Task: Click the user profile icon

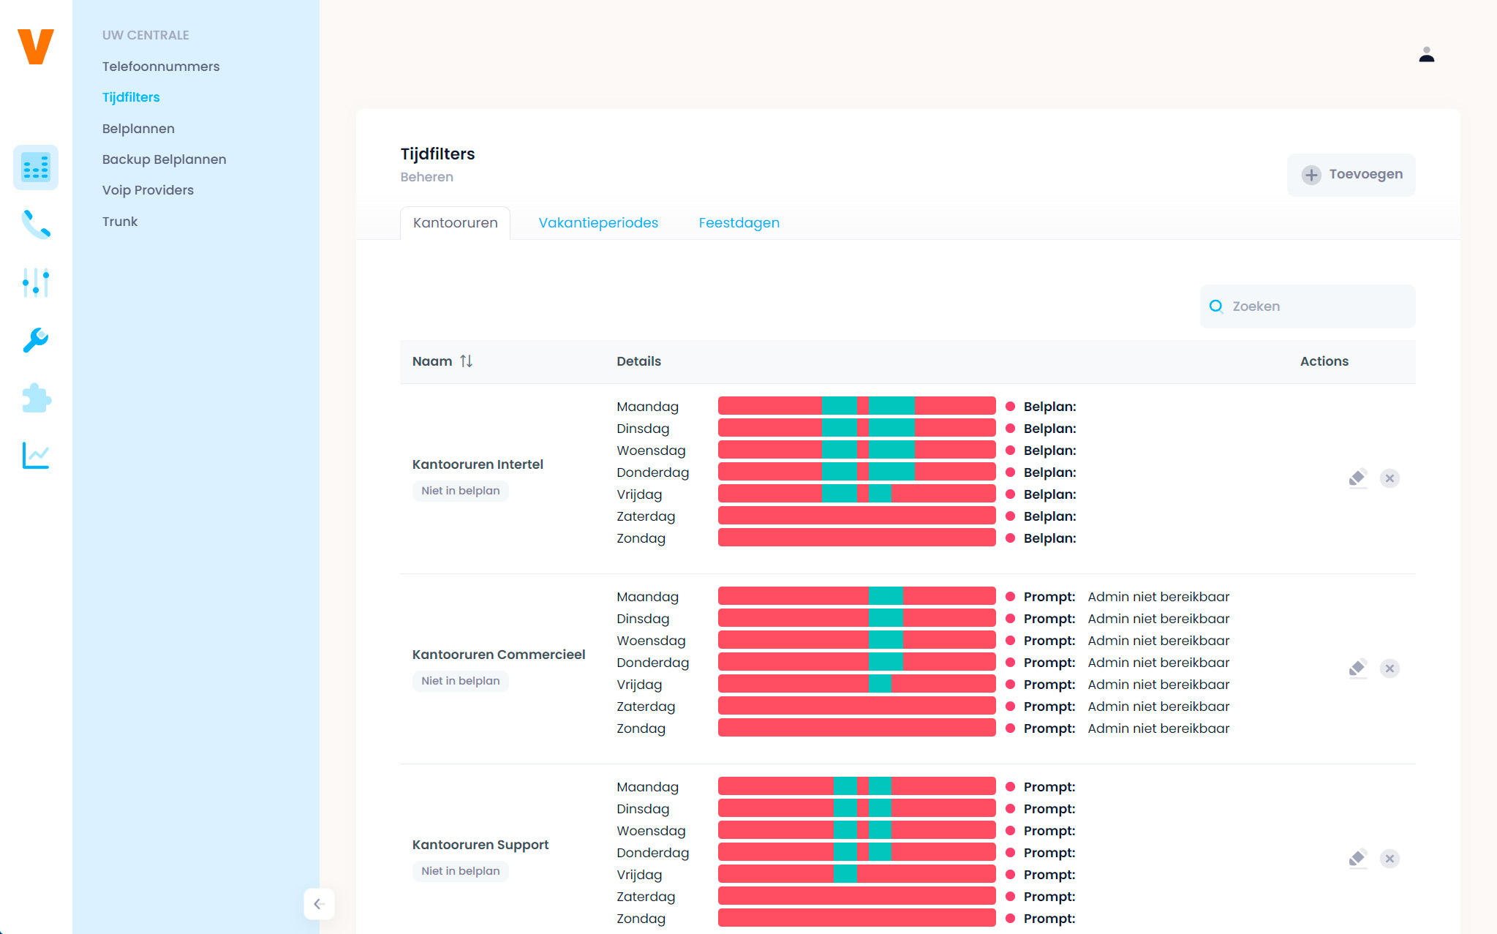Action: tap(1426, 55)
